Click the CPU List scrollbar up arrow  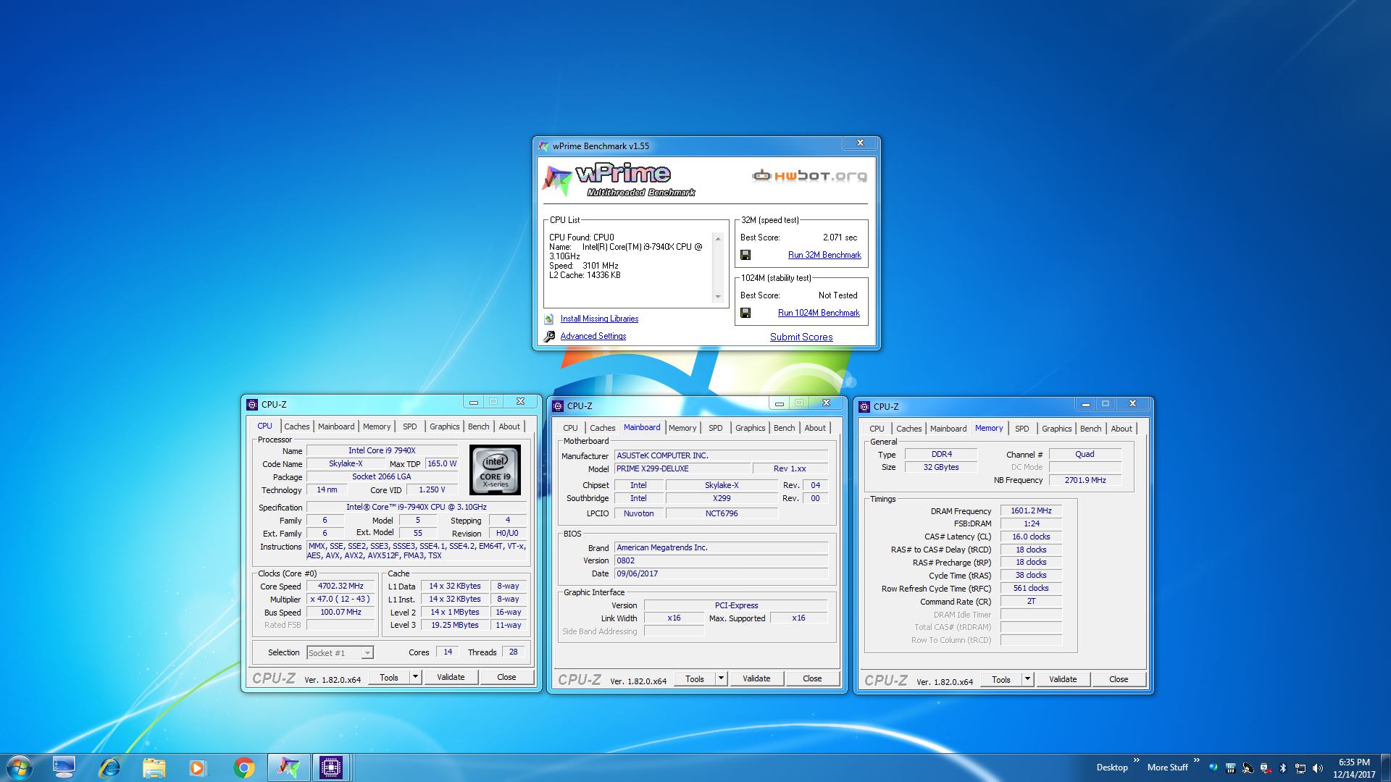[718, 239]
